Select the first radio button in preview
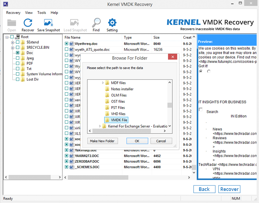The width and height of the screenshot is (259, 203). [x=201, y=71]
